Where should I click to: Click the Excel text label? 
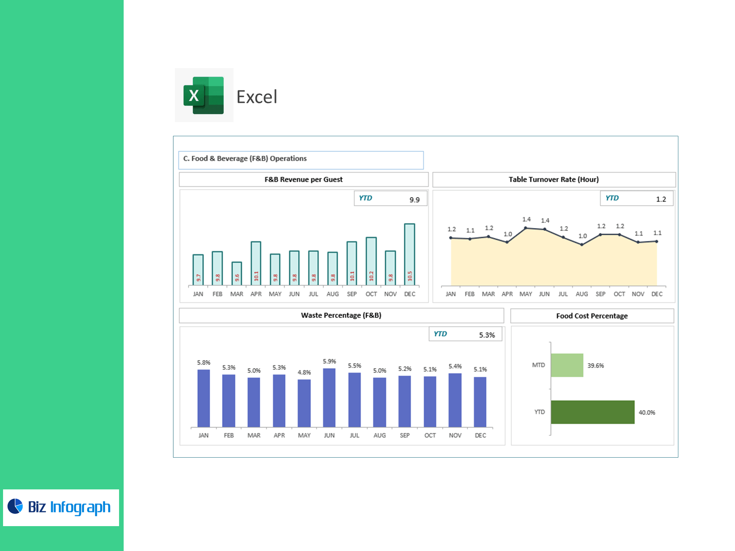click(256, 97)
